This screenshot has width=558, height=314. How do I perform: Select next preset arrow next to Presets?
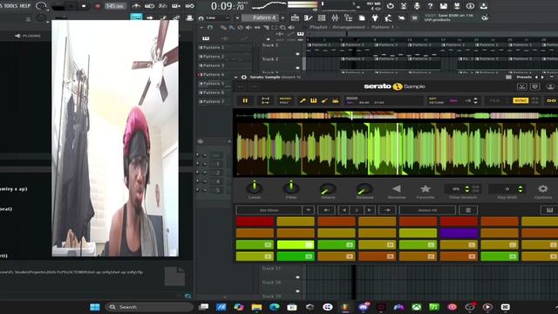(x=542, y=77)
